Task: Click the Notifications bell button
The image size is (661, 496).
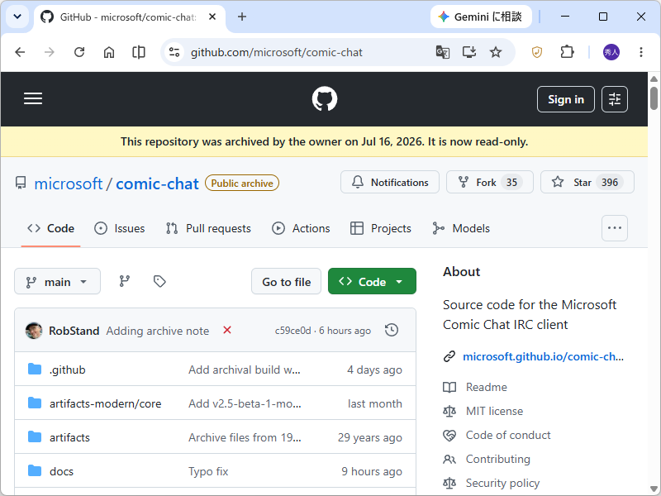Action: point(389,182)
